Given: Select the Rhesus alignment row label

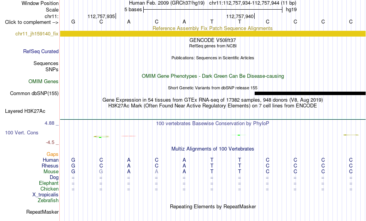Looking at the screenshot, I should (50, 166).
